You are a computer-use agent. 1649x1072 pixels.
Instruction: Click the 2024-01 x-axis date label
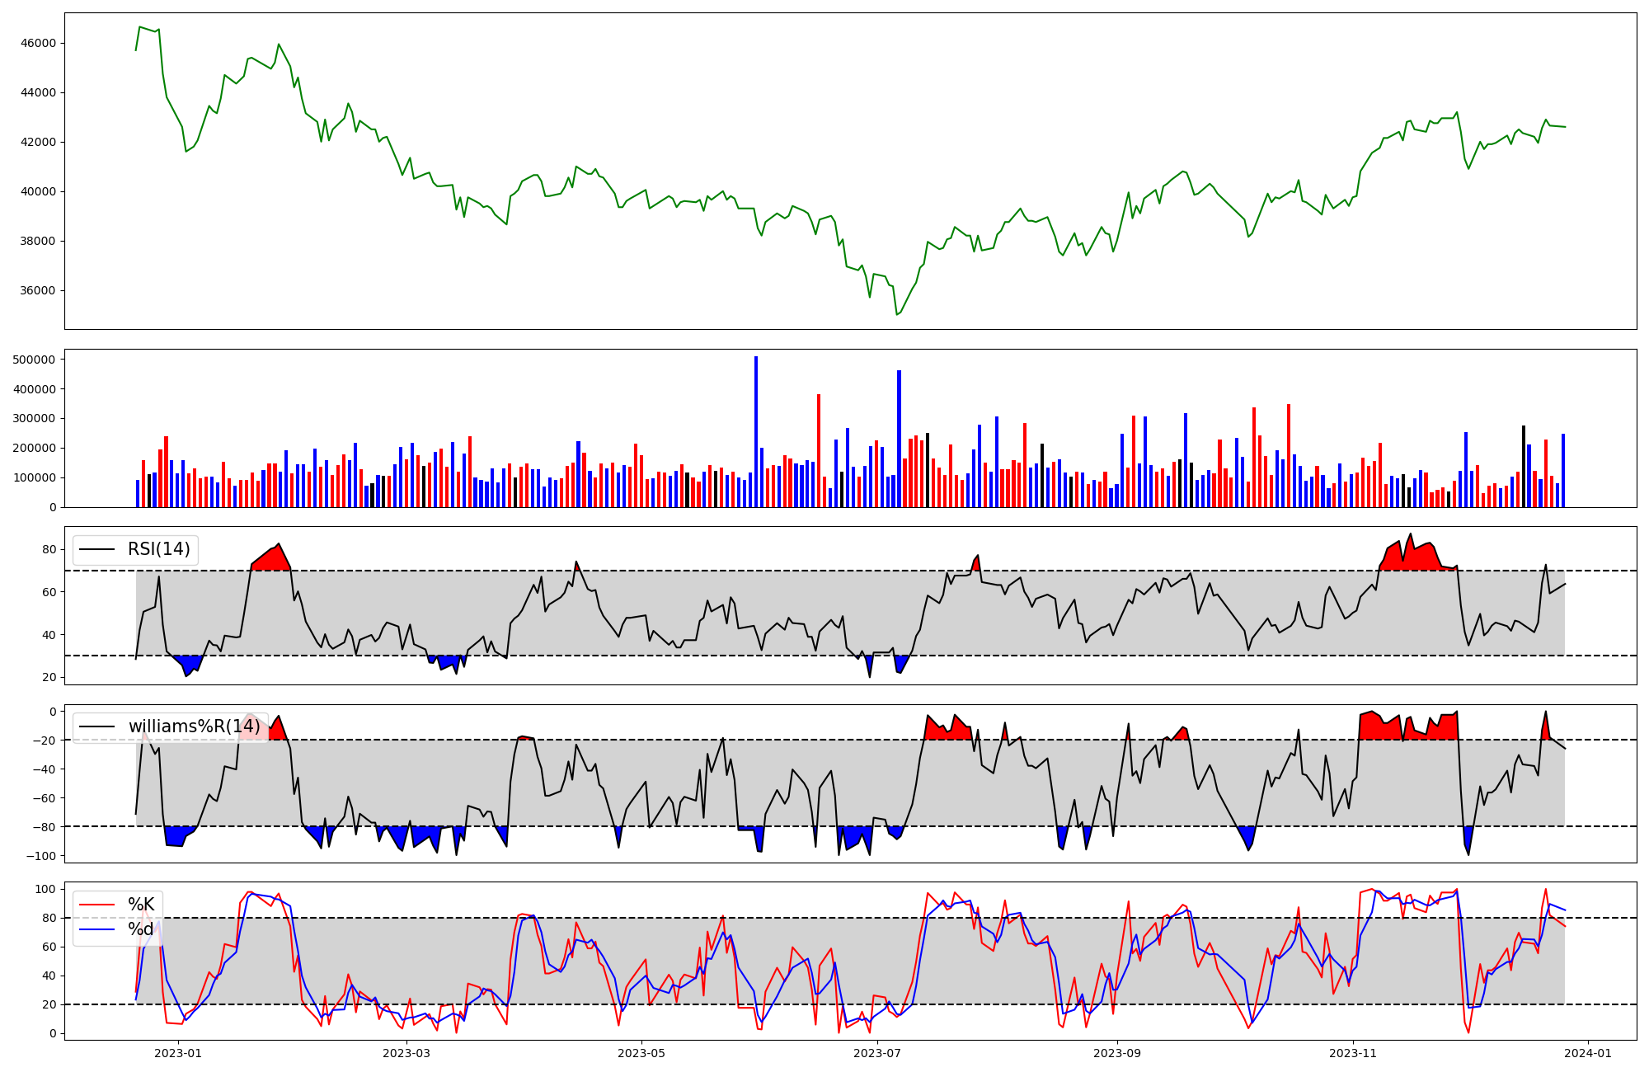pyautogui.click(x=1588, y=1053)
